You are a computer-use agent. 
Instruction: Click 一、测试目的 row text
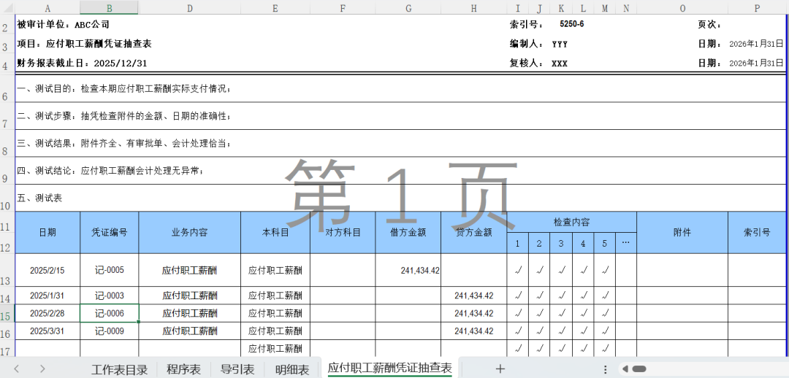[x=124, y=89]
